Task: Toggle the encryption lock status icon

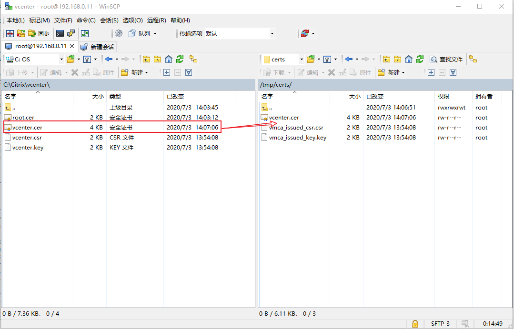Action: [x=415, y=324]
